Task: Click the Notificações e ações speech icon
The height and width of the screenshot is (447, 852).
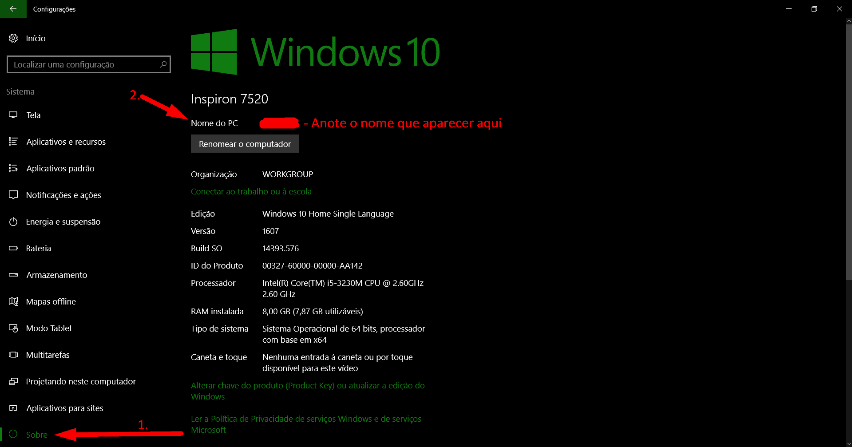Action: 13,195
